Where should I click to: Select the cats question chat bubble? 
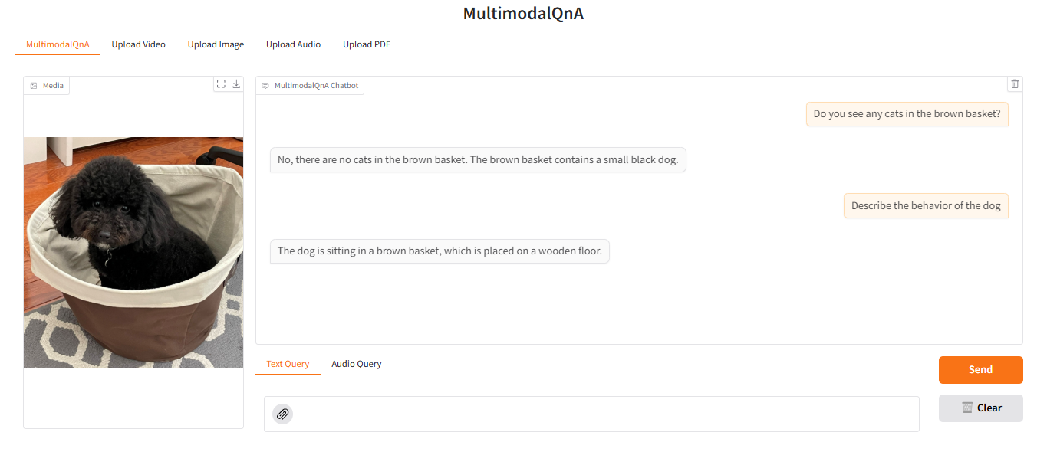click(907, 113)
